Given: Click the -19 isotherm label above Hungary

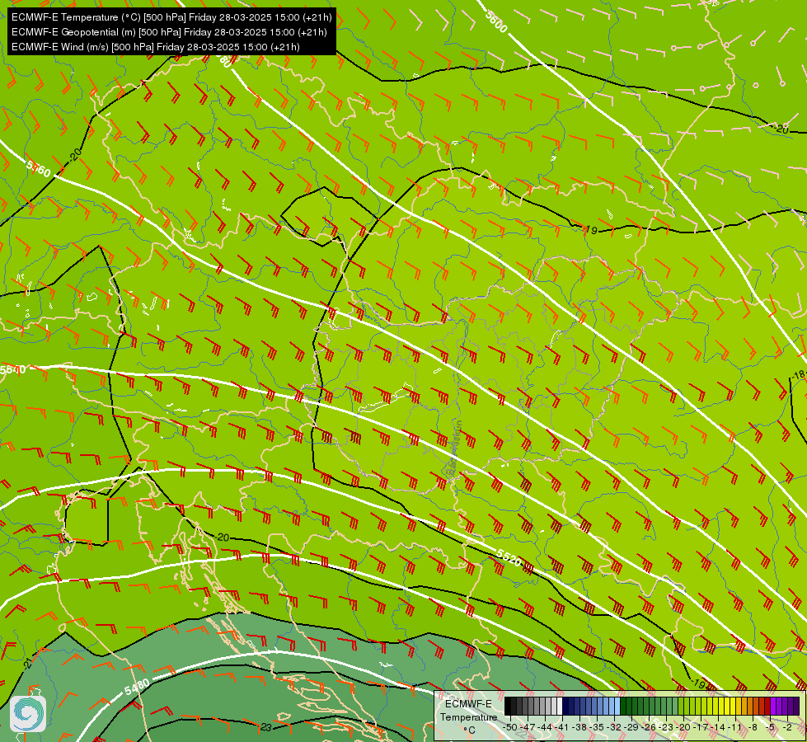Looking at the screenshot, I should [x=592, y=230].
